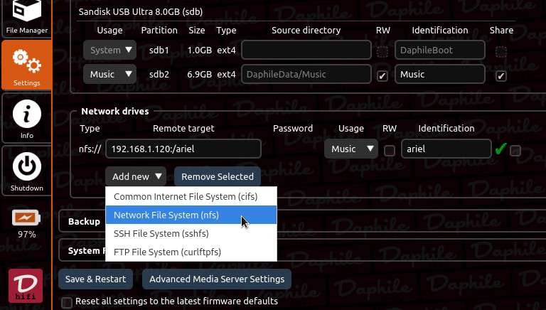Viewport: 546px width, 310px height.
Task: Open Usage dropdown for sdb2 partition
Action: (x=109, y=74)
